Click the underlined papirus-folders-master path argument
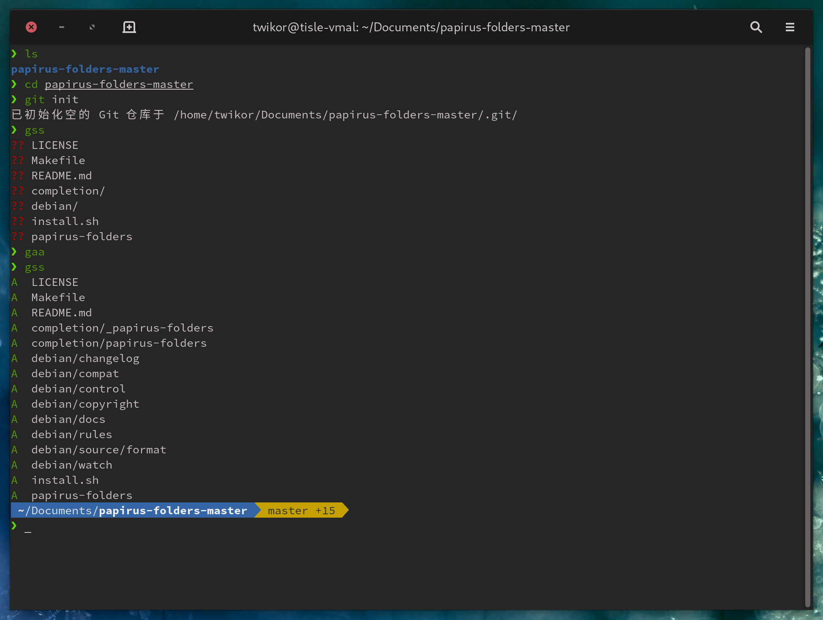Viewport: 823px width, 620px height. pos(119,85)
